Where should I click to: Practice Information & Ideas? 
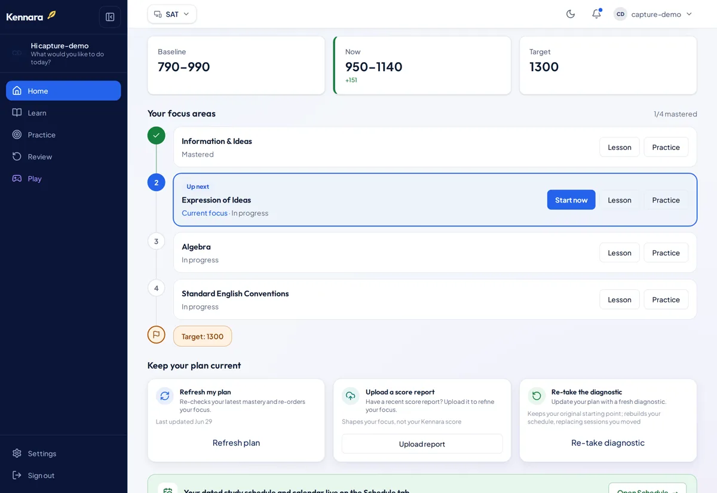(666, 147)
